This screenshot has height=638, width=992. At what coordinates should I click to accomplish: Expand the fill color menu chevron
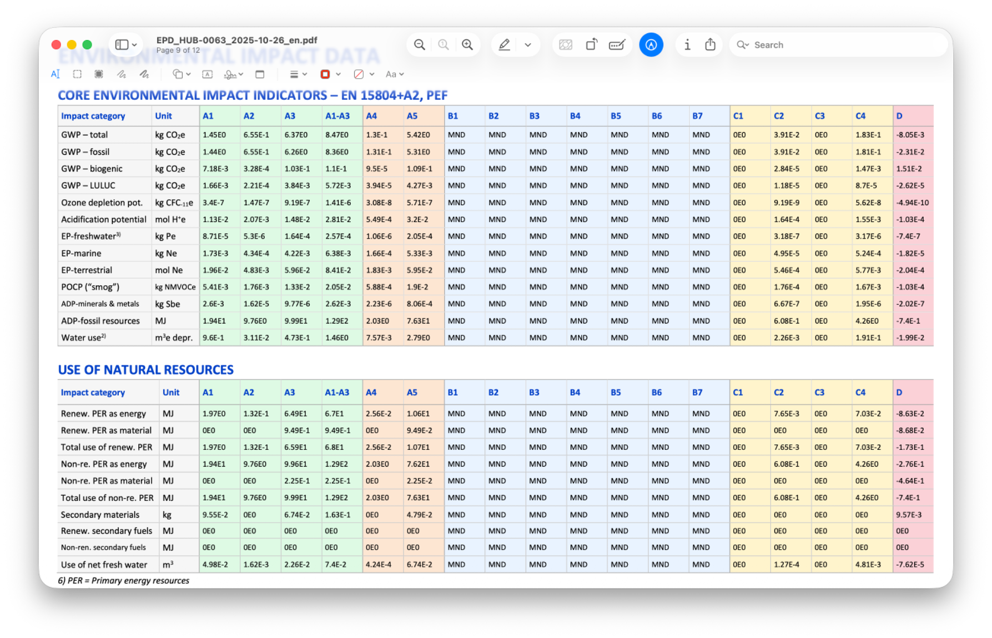click(373, 74)
